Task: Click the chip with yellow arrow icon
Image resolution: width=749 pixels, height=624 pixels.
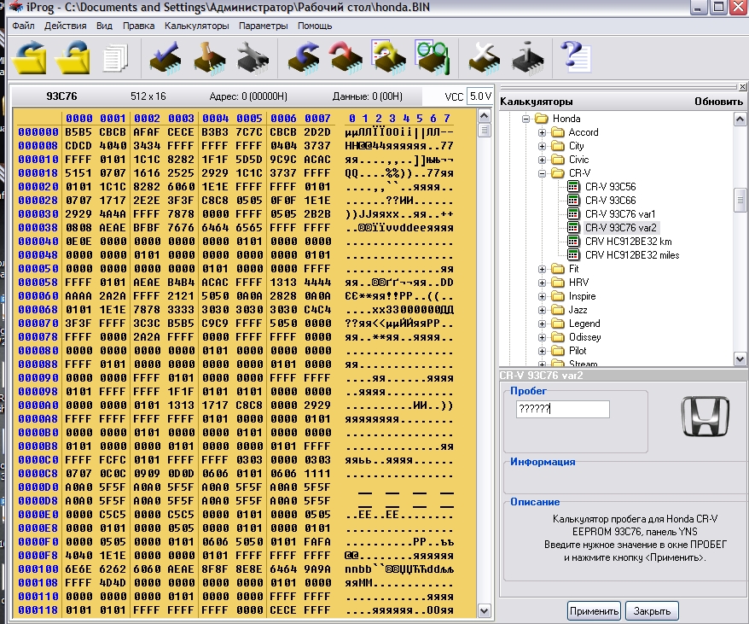Action: click(389, 57)
